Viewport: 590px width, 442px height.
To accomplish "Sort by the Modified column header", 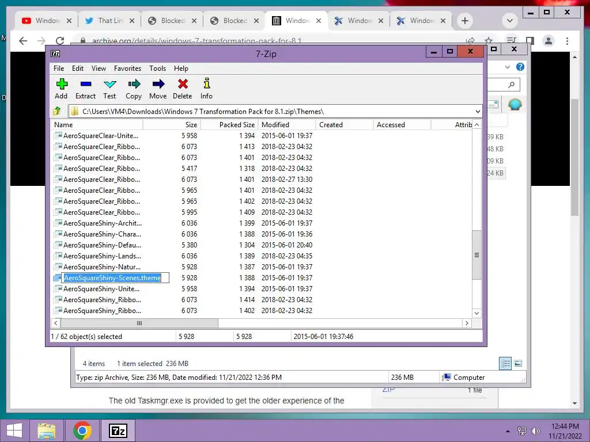I will [x=287, y=125].
